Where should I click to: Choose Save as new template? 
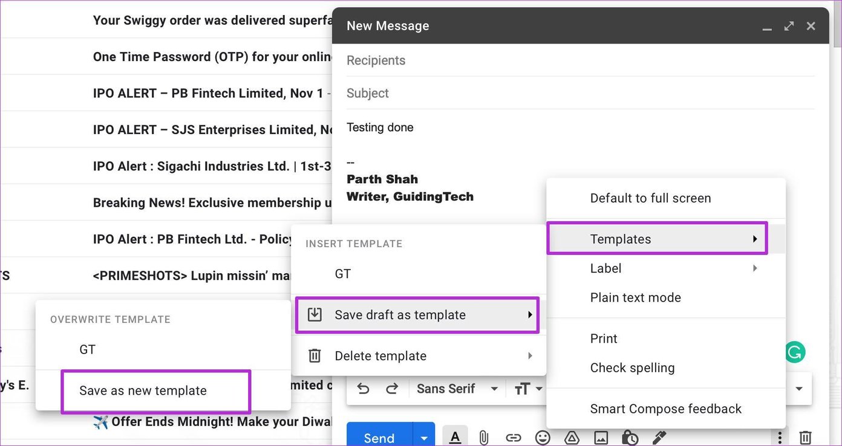[141, 391]
